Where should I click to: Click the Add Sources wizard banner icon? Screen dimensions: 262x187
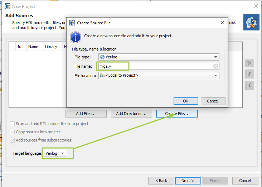251,23
